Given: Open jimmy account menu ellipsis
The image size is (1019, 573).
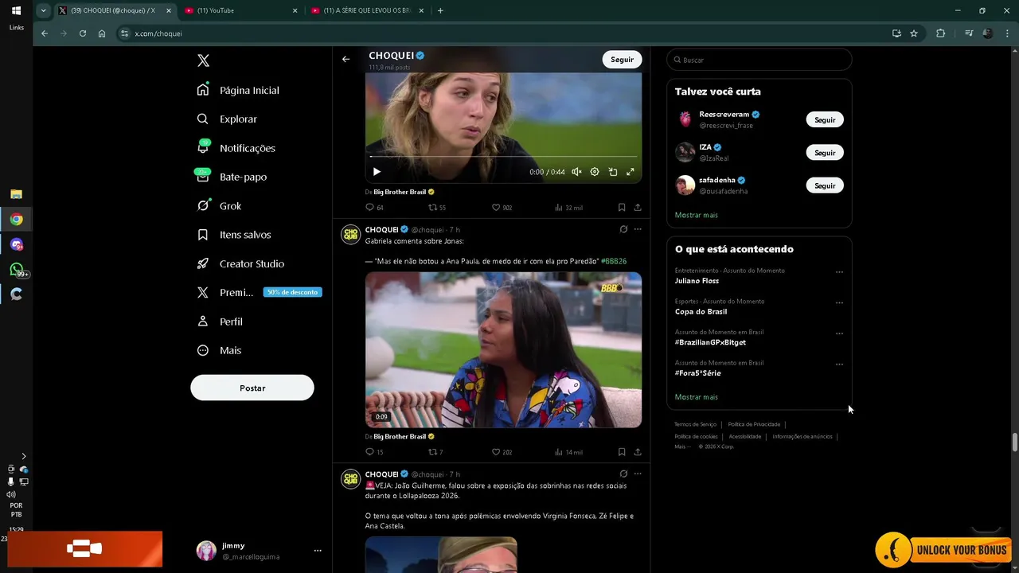Looking at the screenshot, I should pyautogui.click(x=318, y=551).
